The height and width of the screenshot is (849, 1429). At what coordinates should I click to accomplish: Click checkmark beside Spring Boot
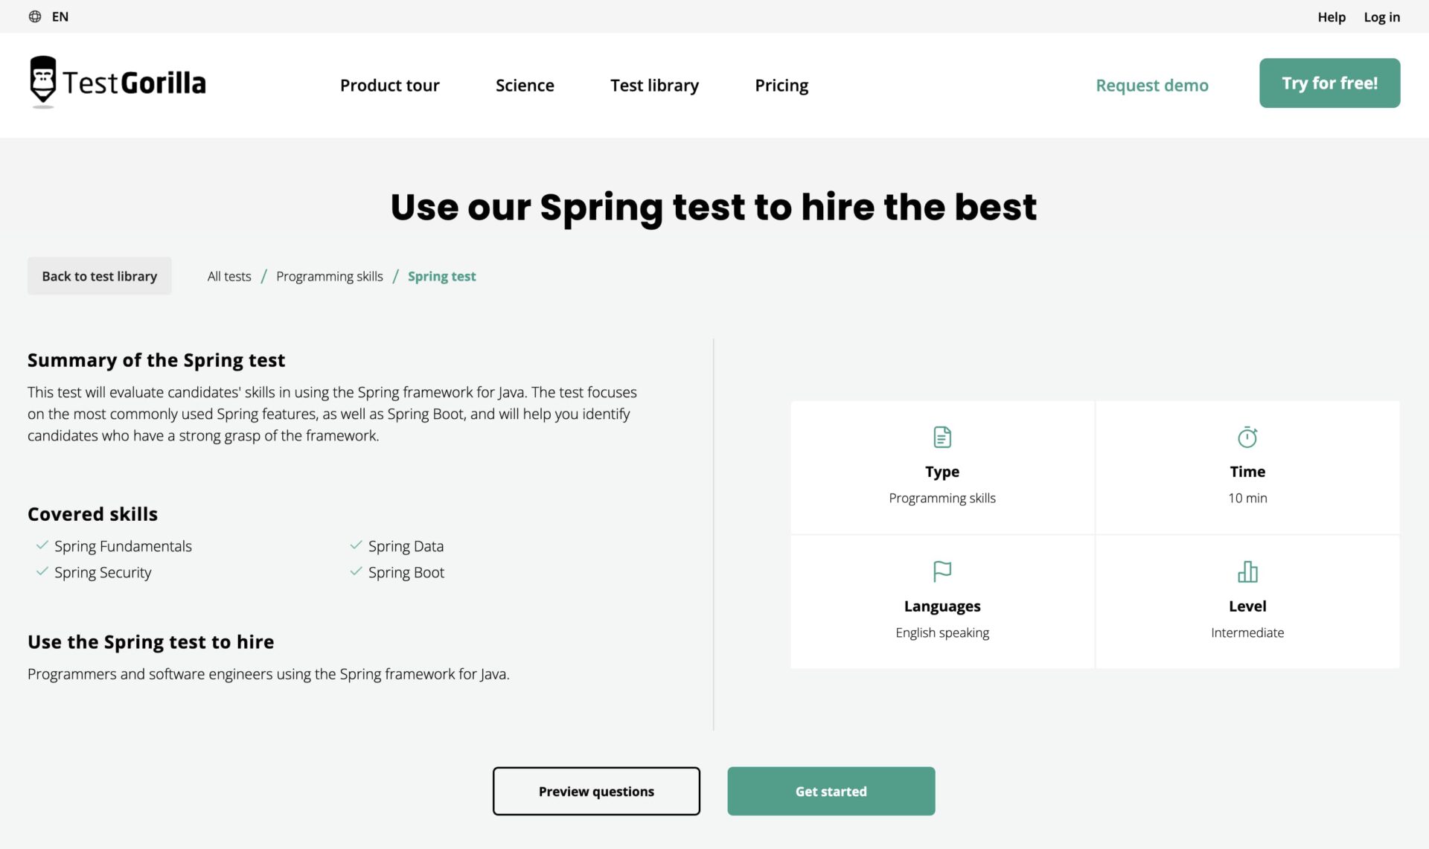click(357, 571)
